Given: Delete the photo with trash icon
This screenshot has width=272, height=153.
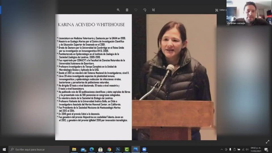Looking at the screenshot, I should pyautogui.click(x=127, y=10).
